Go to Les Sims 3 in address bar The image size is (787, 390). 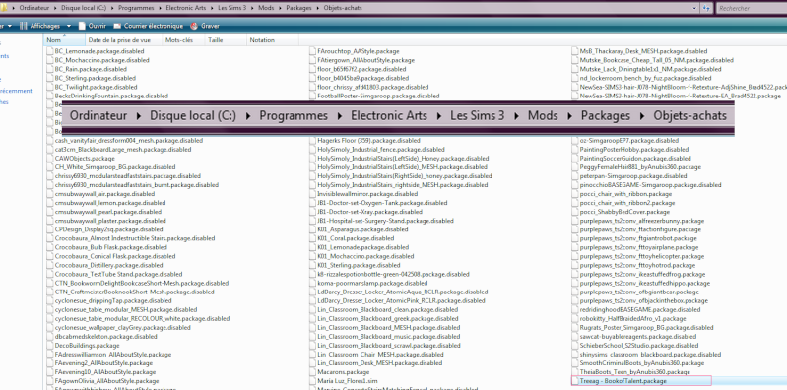[x=231, y=9]
